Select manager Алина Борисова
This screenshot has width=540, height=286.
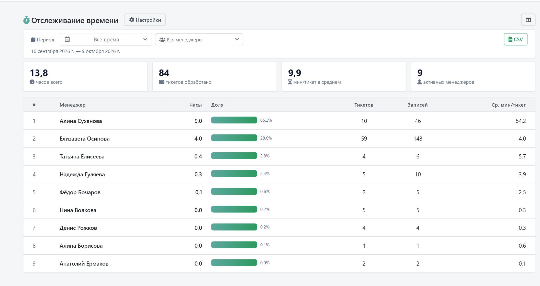(81, 246)
